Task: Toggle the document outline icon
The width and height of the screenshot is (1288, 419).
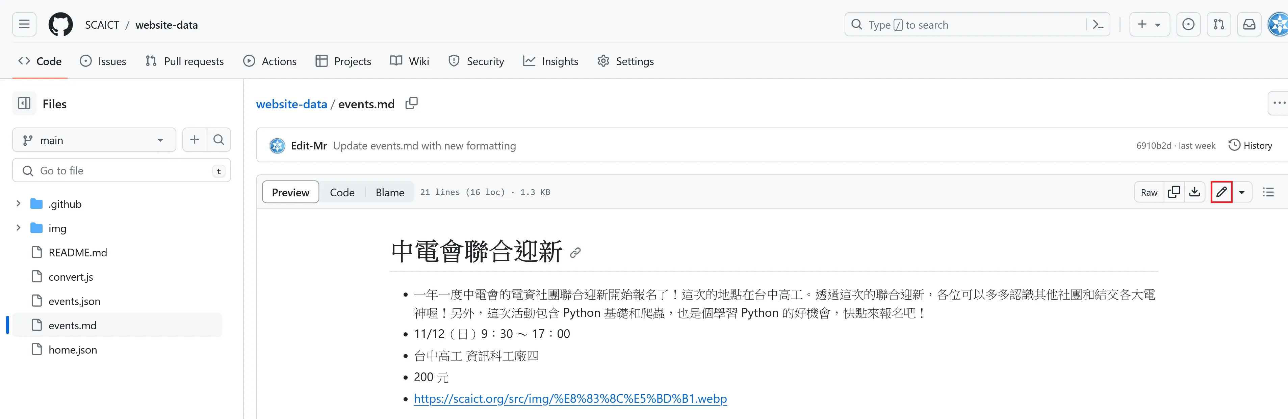Action: tap(1268, 192)
